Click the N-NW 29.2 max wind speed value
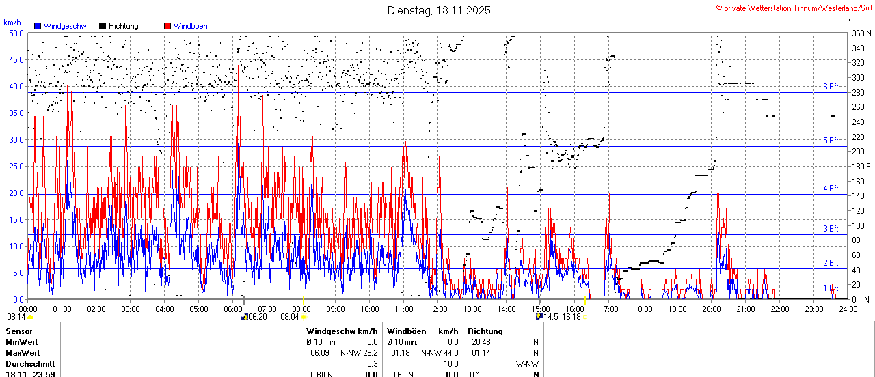875x377 pixels. [359, 352]
